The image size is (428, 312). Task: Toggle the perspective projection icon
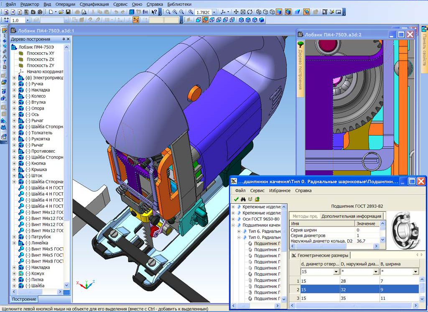[298, 12]
